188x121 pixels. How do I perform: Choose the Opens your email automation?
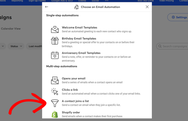(74, 78)
